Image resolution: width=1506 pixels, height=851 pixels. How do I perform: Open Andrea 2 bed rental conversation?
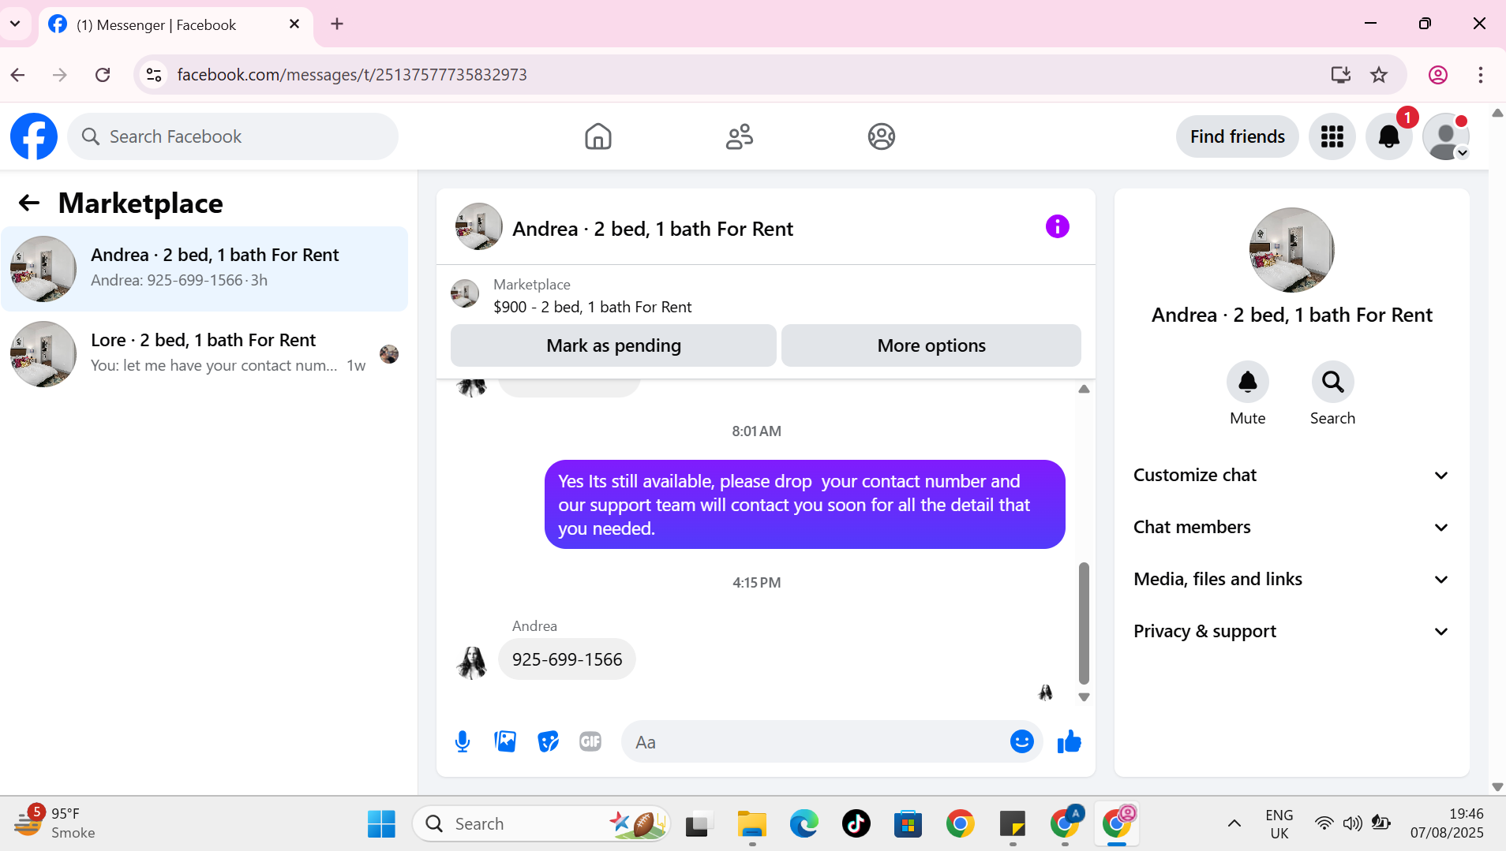(x=204, y=269)
